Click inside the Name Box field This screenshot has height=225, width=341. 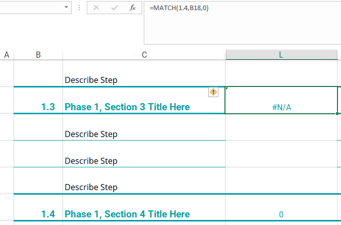(x=30, y=8)
